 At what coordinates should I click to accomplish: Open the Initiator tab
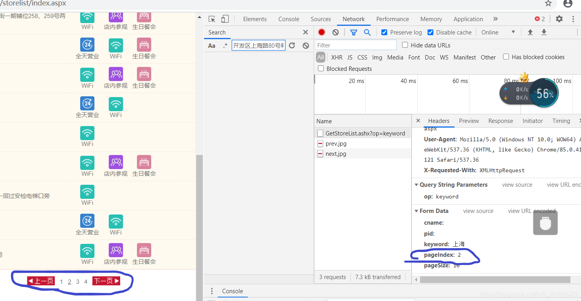533,121
